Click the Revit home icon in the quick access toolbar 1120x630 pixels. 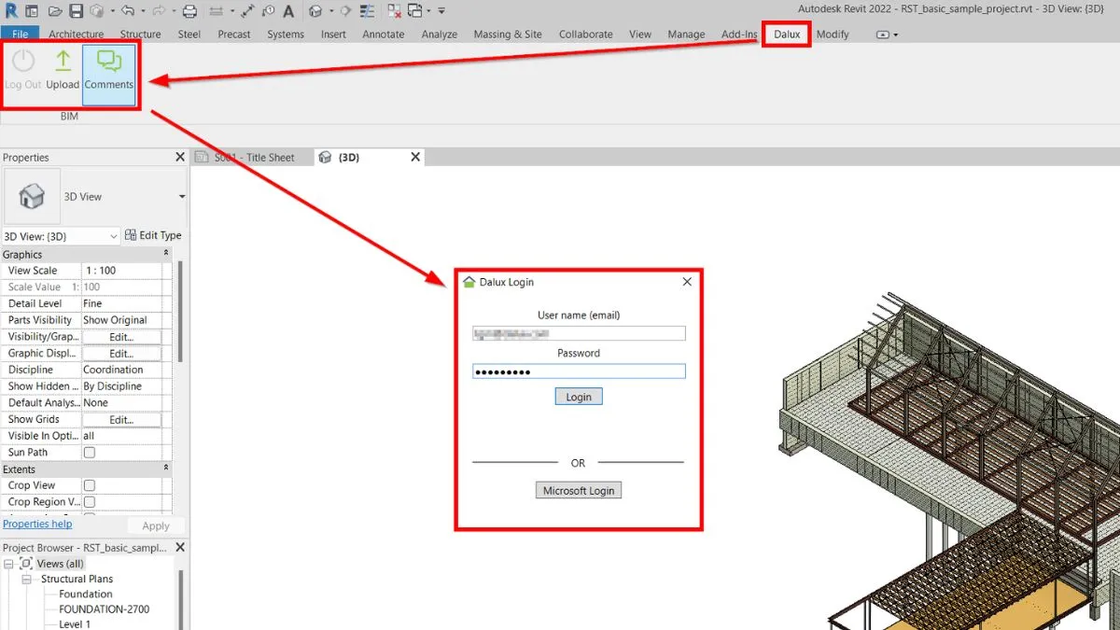(31, 11)
